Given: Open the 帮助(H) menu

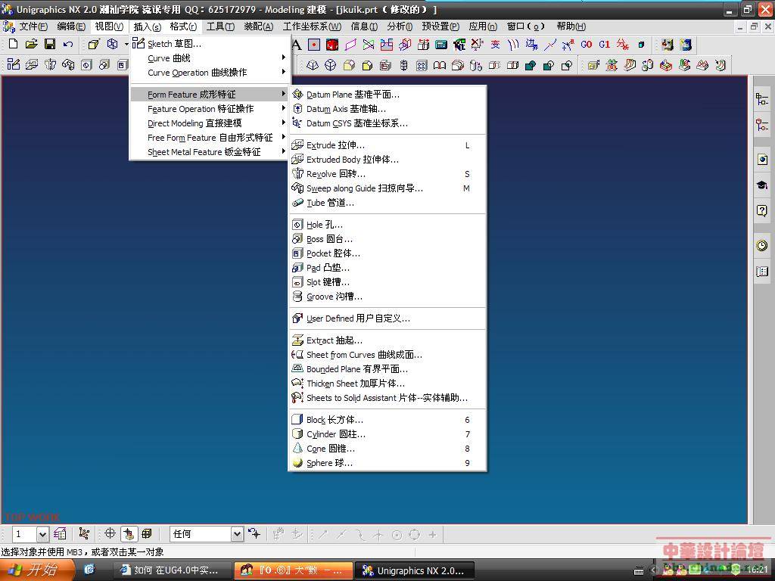Looking at the screenshot, I should point(571,26).
